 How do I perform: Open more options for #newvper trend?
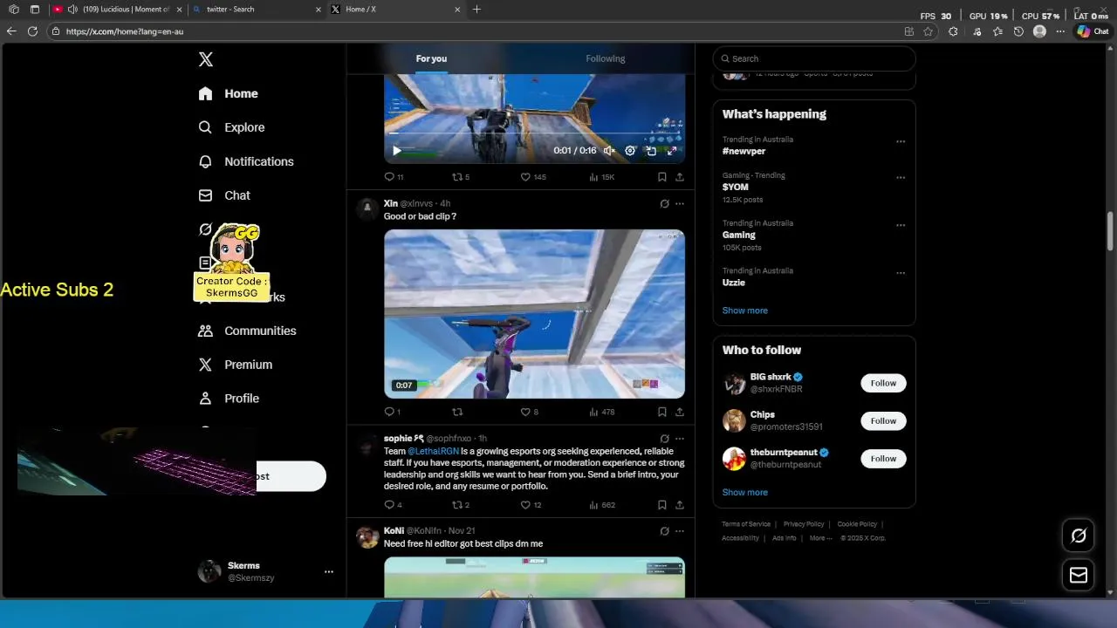tap(901, 141)
